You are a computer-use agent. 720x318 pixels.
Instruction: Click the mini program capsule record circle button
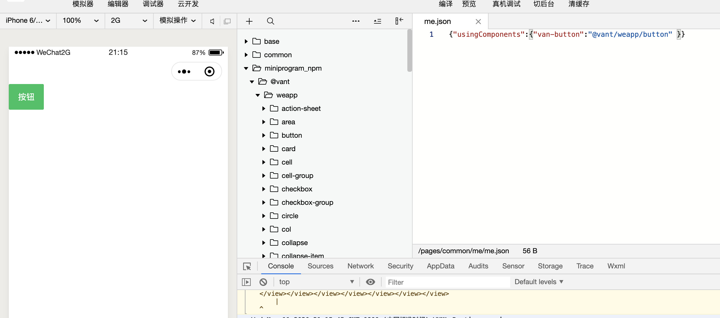(209, 71)
